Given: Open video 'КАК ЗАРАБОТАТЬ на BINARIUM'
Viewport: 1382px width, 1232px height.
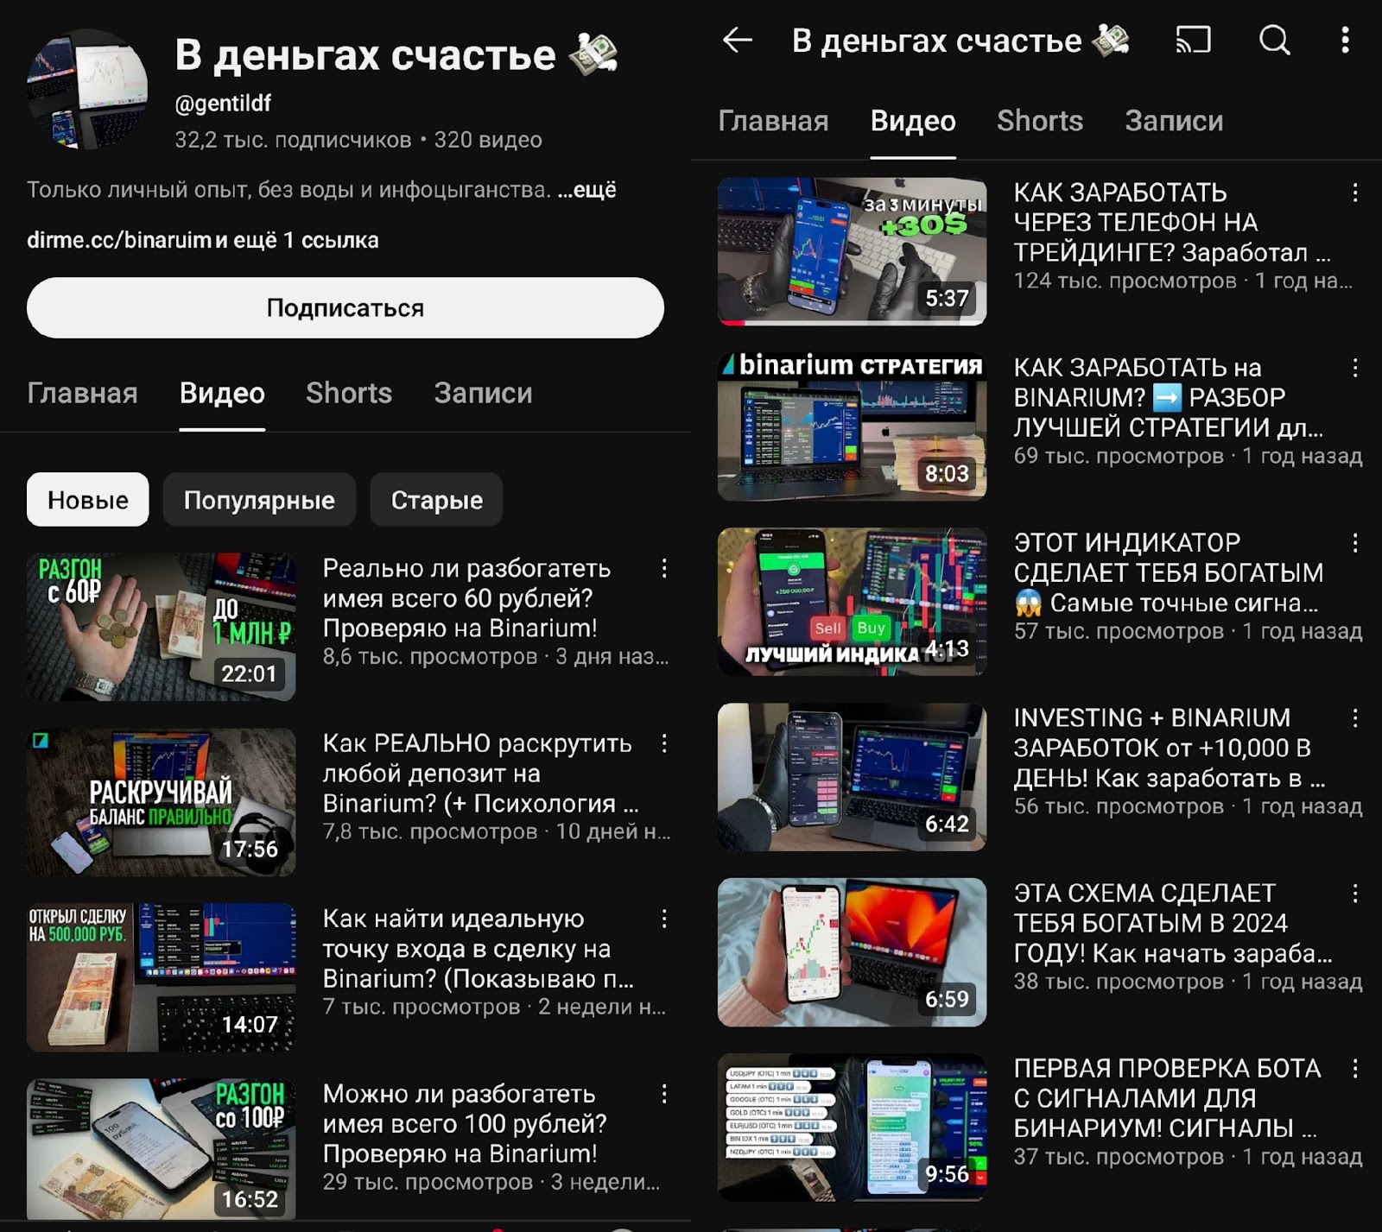Looking at the screenshot, I should pyautogui.click(x=1168, y=397).
